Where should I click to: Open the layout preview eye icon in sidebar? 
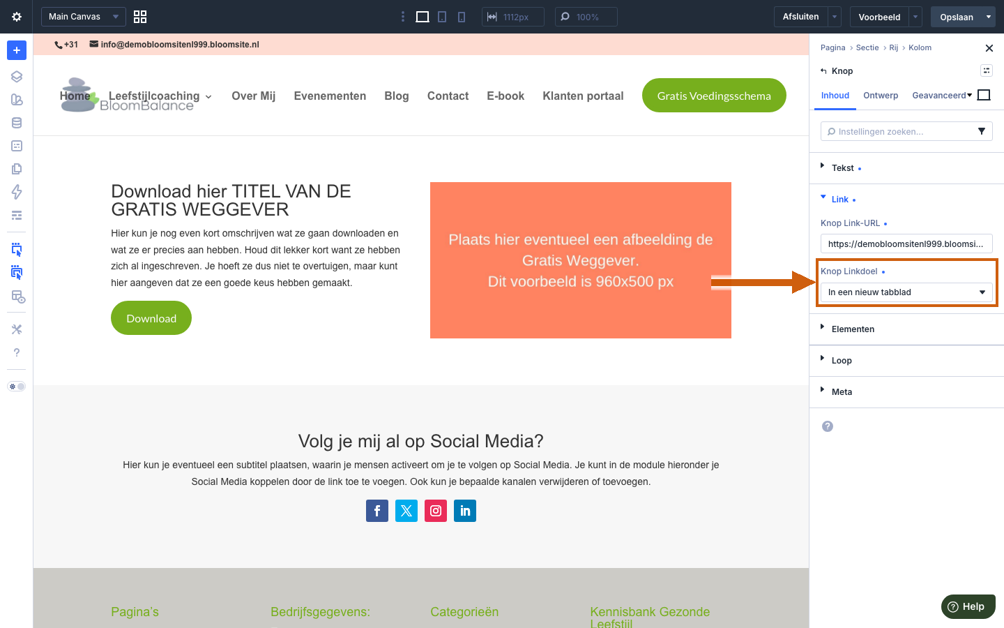(x=18, y=297)
